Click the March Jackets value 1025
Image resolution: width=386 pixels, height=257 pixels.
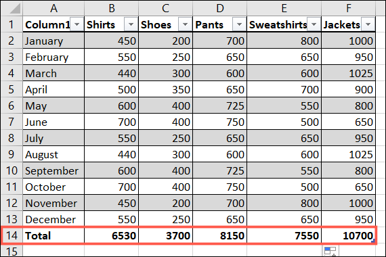coord(348,73)
